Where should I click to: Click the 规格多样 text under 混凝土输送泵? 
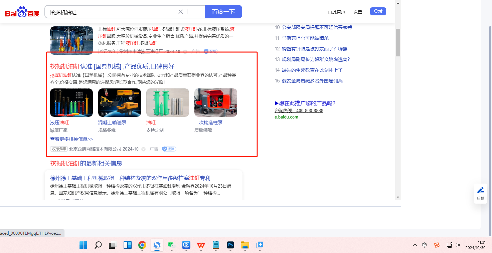coord(107,130)
